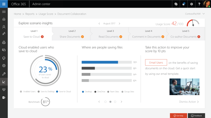Click check status beside Comment in Documents
This screenshot has width=211, height=118.
click(163, 37)
